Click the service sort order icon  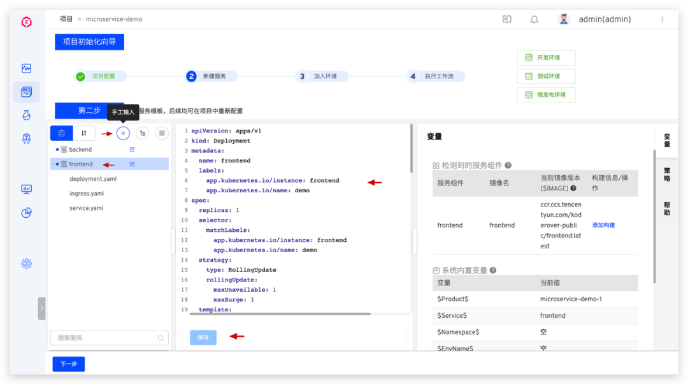coord(84,133)
